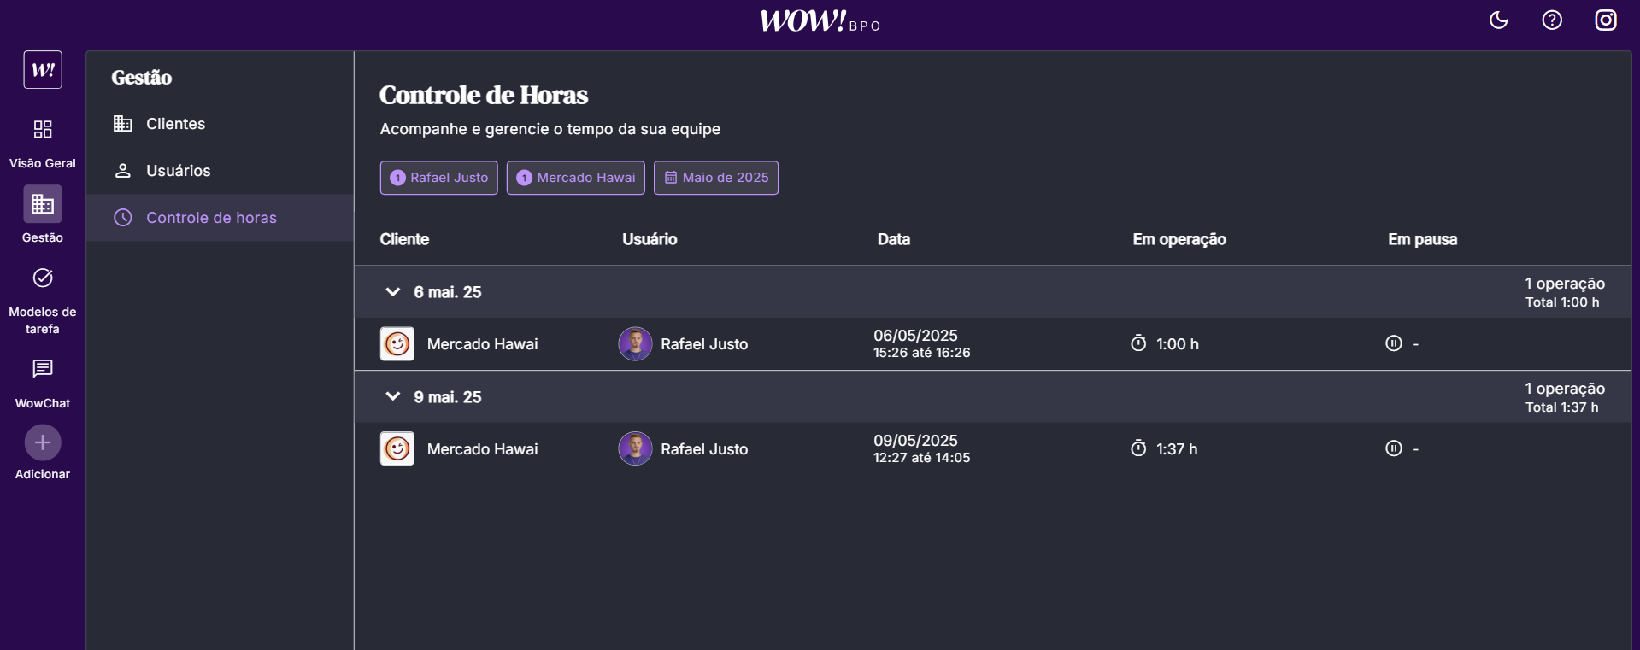Open Visão Geral dashboard icon
1640x650 pixels.
click(x=43, y=130)
